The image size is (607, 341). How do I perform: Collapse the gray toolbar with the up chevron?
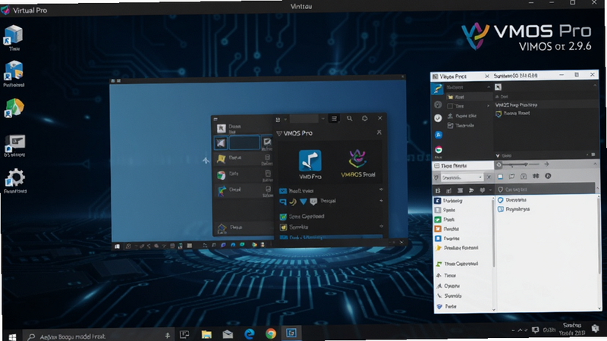click(595, 164)
